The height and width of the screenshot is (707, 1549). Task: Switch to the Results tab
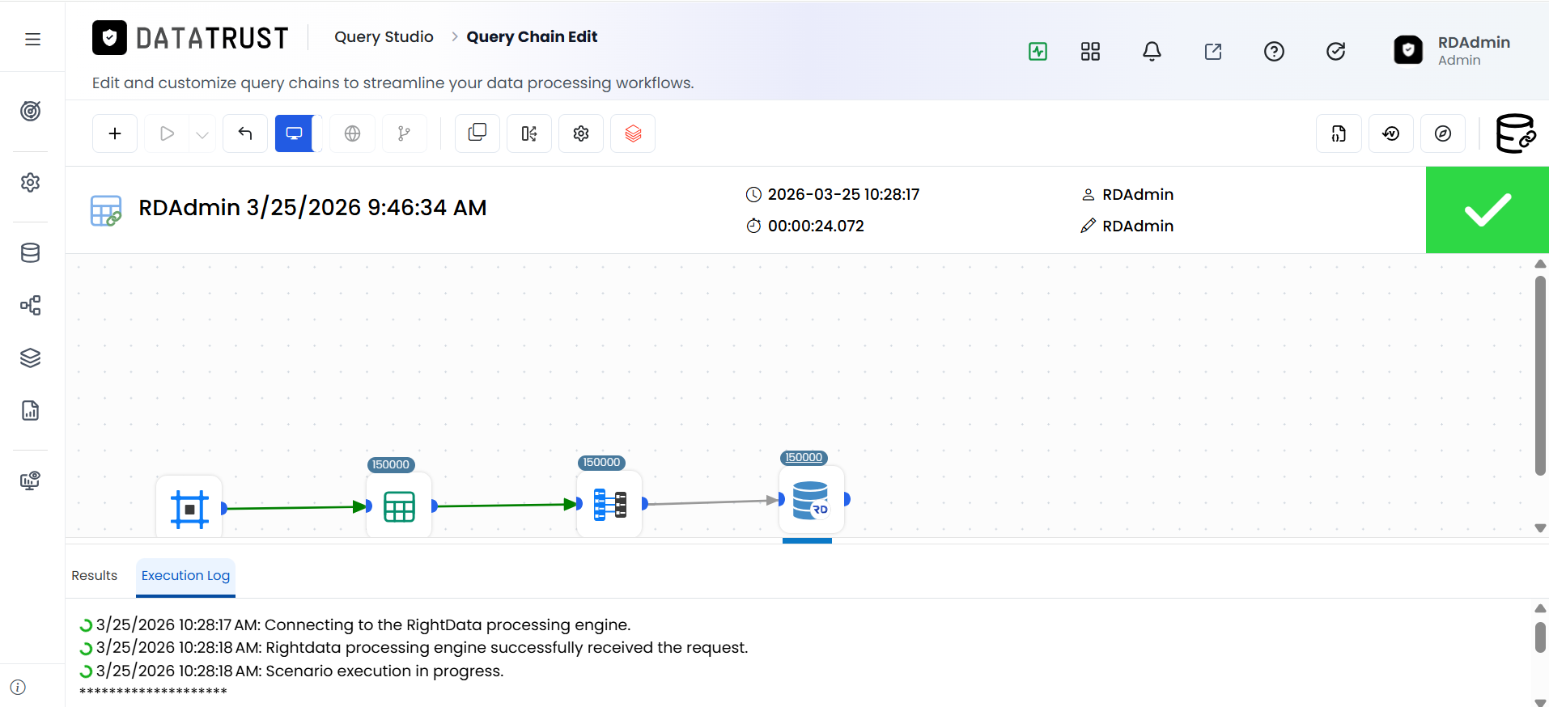95,575
